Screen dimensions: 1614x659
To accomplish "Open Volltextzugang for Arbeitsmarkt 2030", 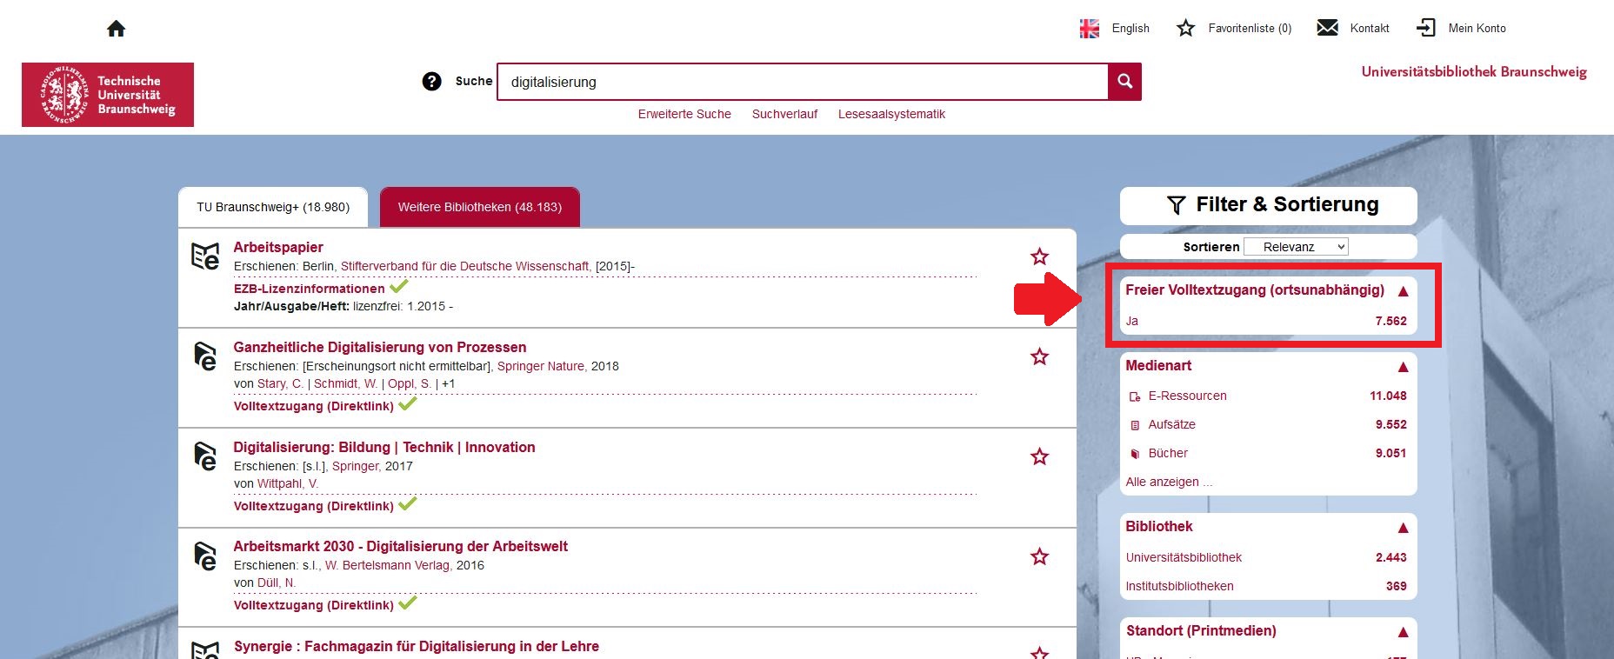I will [313, 605].
